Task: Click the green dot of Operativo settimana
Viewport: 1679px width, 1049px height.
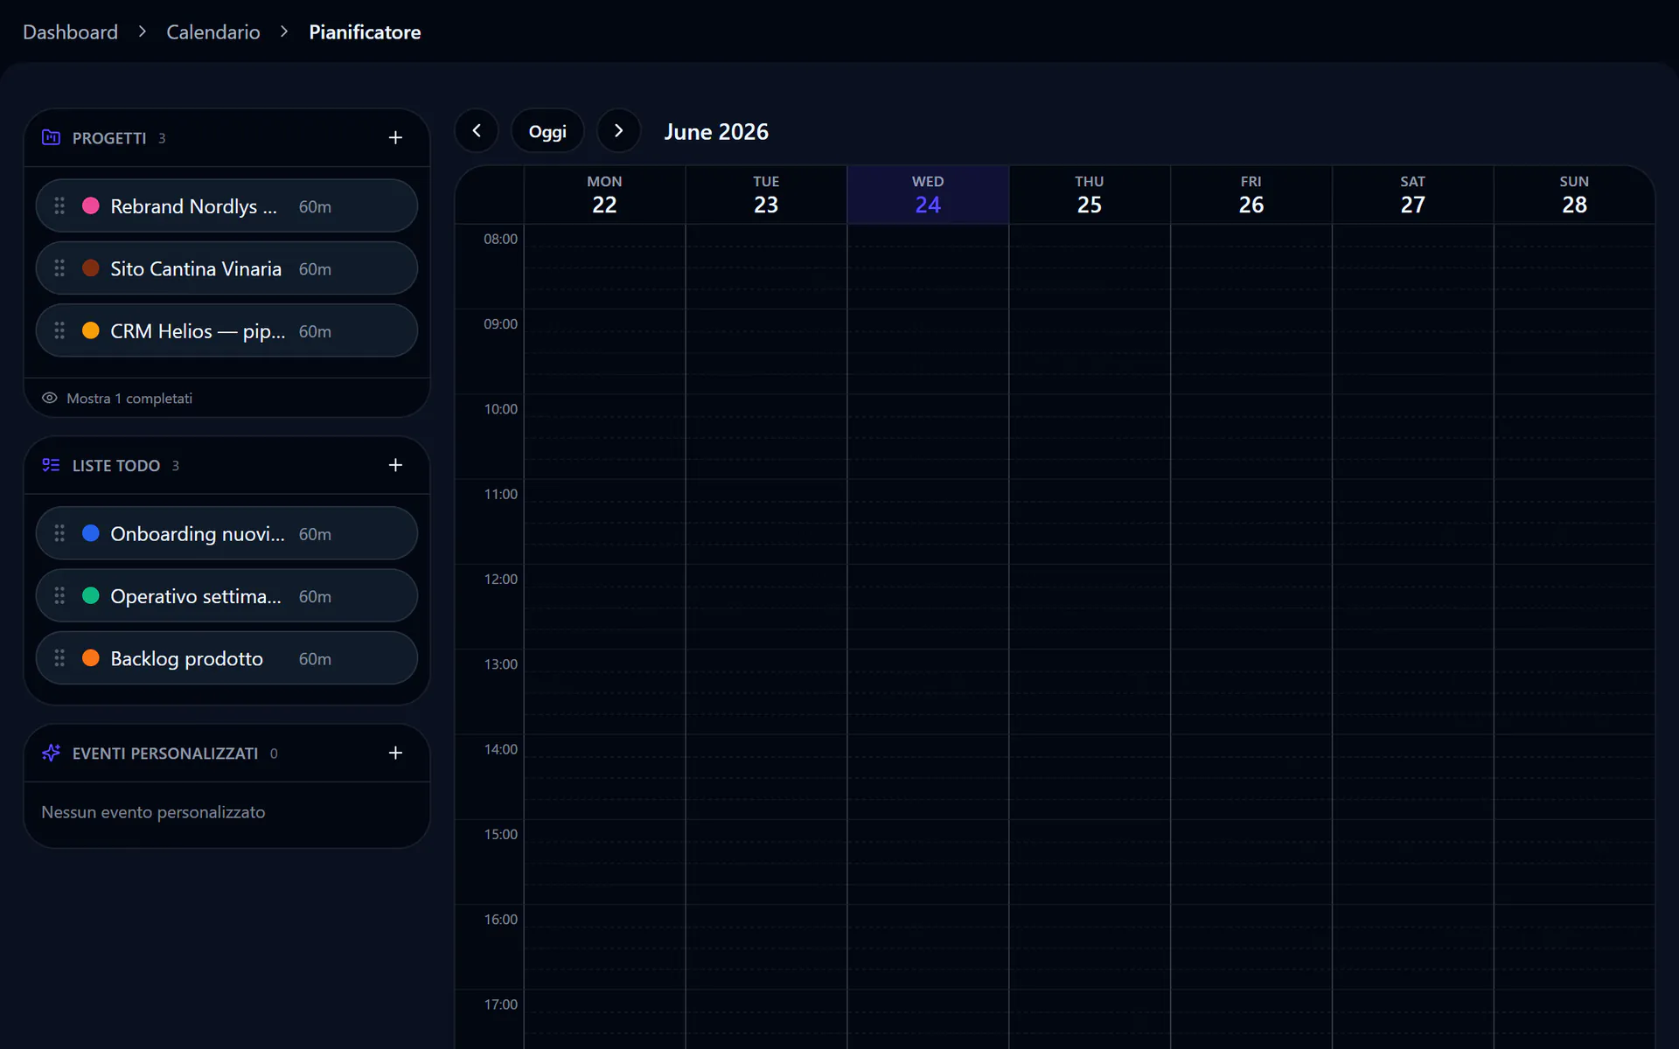Action: pyautogui.click(x=91, y=595)
